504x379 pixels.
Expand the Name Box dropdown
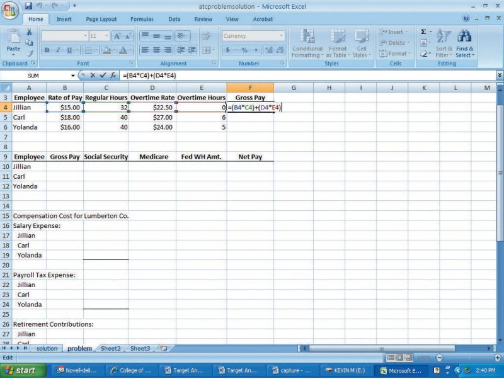tap(73, 76)
